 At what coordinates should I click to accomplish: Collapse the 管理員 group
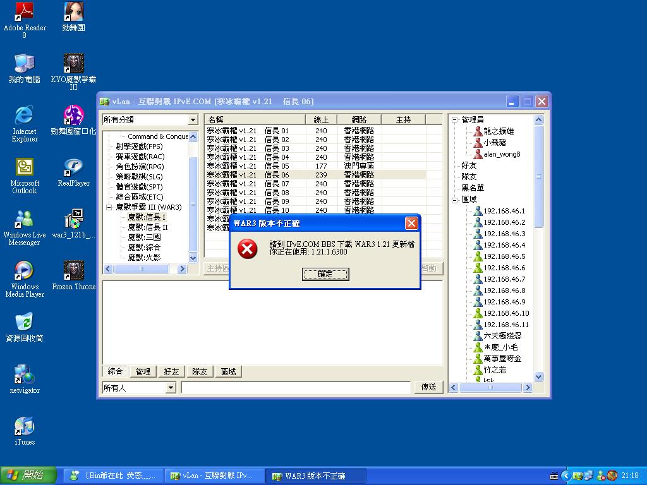[456, 119]
